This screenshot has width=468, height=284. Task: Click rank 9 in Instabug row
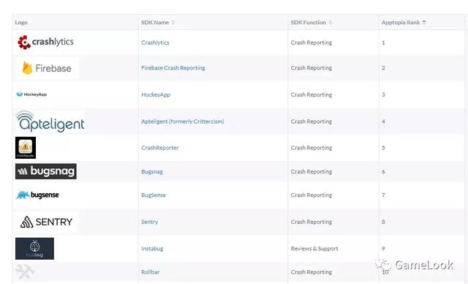pos(383,248)
